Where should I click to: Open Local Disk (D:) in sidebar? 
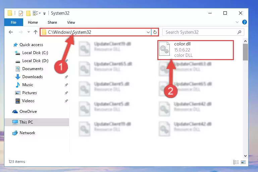(x=32, y=61)
